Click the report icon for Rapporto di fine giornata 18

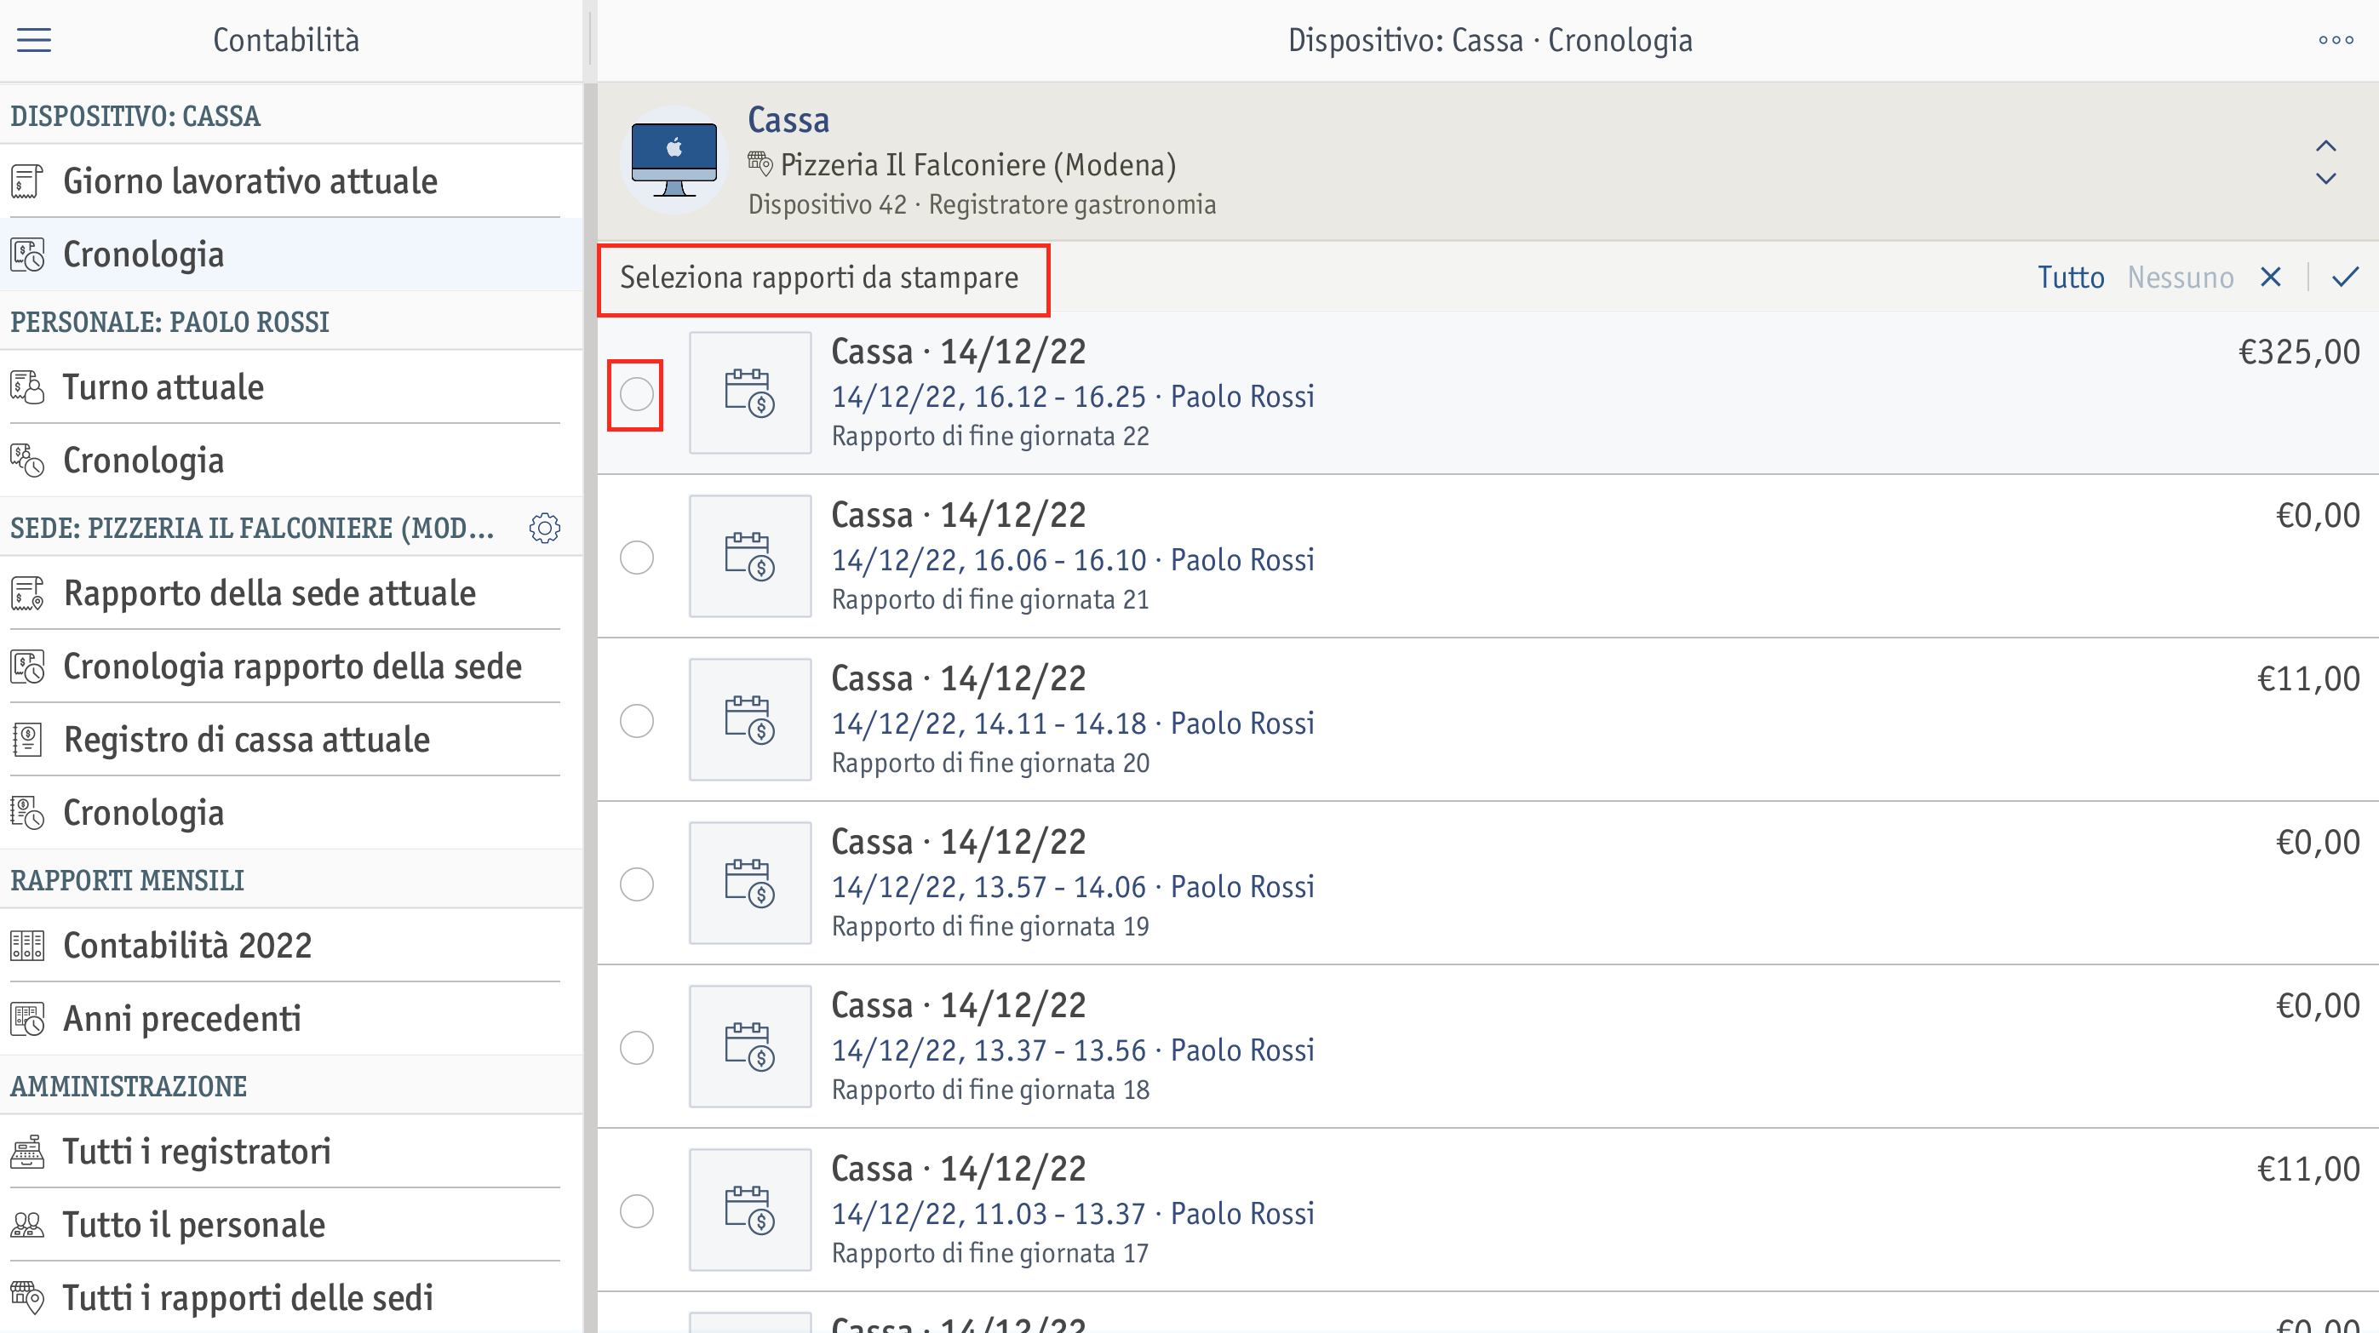750,1046
